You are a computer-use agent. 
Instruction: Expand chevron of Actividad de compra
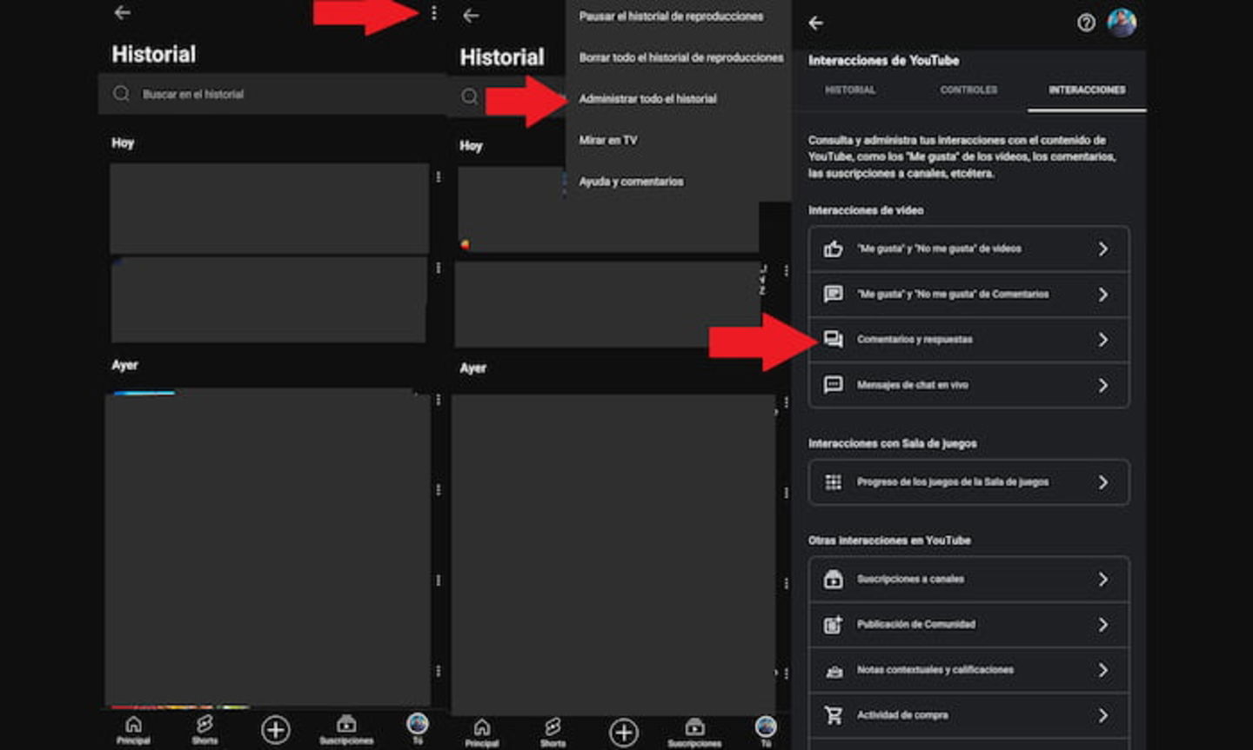pyautogui.click(x=1102, y=715)
